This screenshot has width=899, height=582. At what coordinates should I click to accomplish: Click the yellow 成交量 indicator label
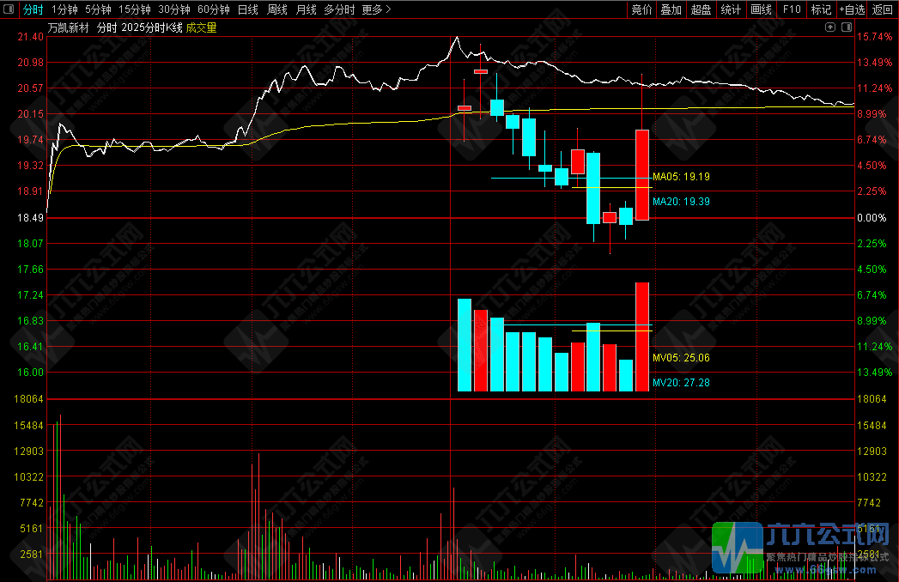pos(201,27)
